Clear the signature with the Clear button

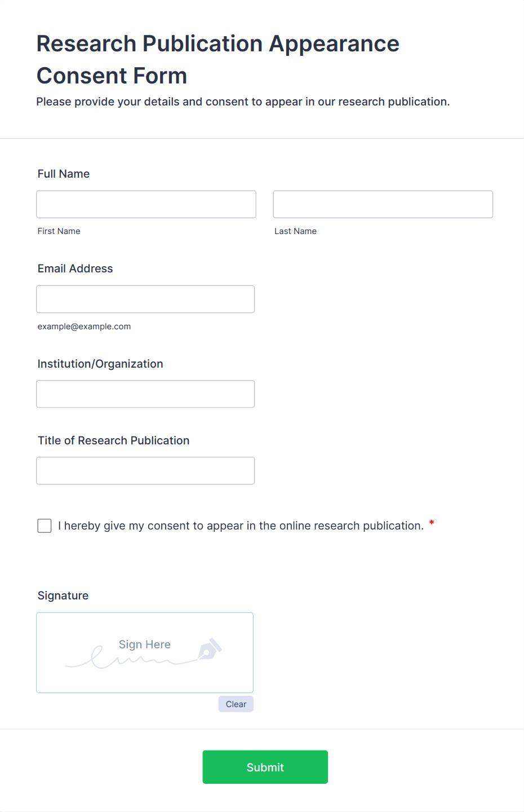tap(236, 704)
